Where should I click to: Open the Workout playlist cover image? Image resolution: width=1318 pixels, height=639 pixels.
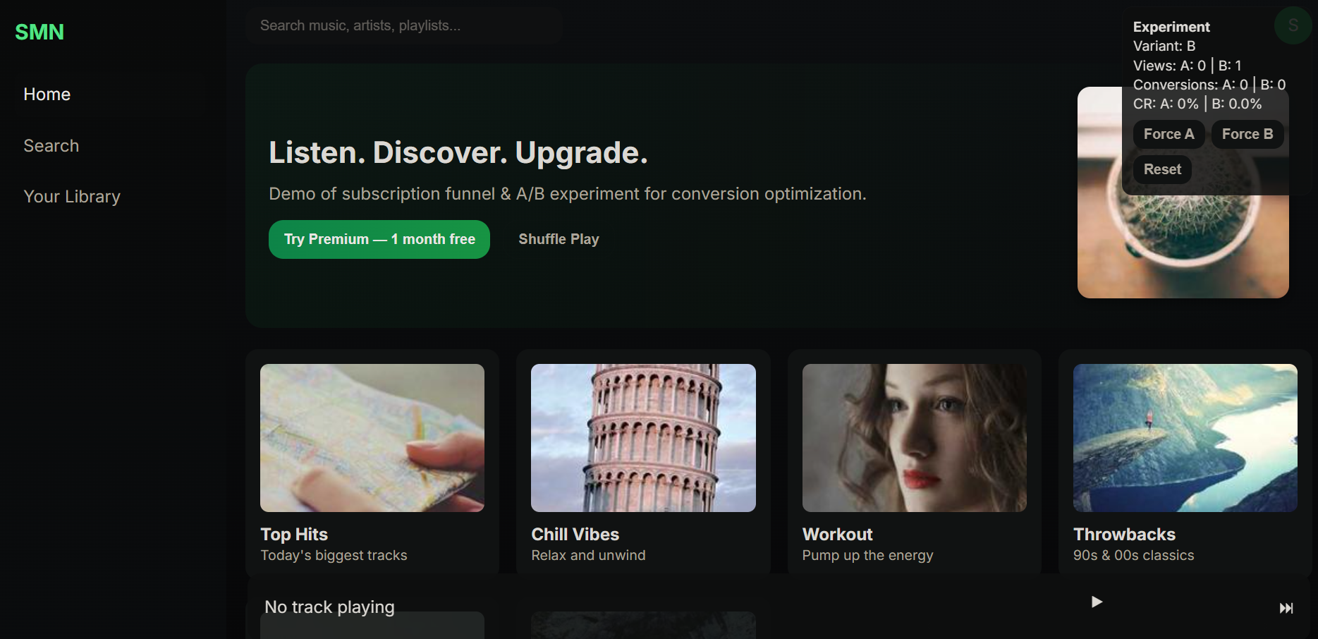(914, 437)
